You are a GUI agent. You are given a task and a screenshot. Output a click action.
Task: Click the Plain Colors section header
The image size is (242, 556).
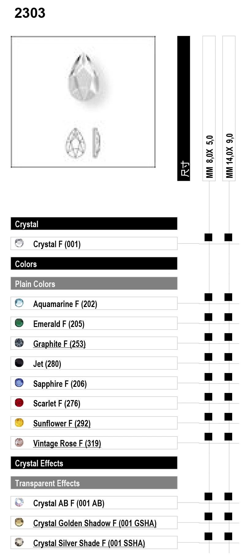(94, 284)
